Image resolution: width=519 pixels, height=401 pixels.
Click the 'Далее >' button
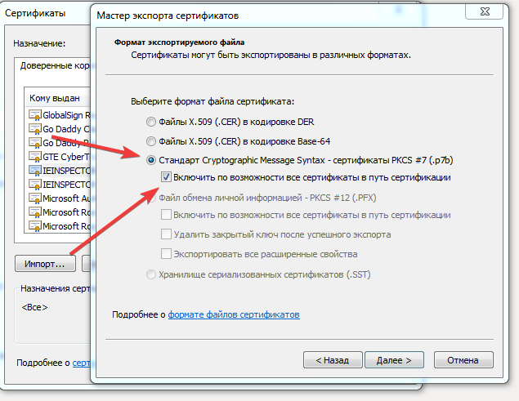point(394,360)
